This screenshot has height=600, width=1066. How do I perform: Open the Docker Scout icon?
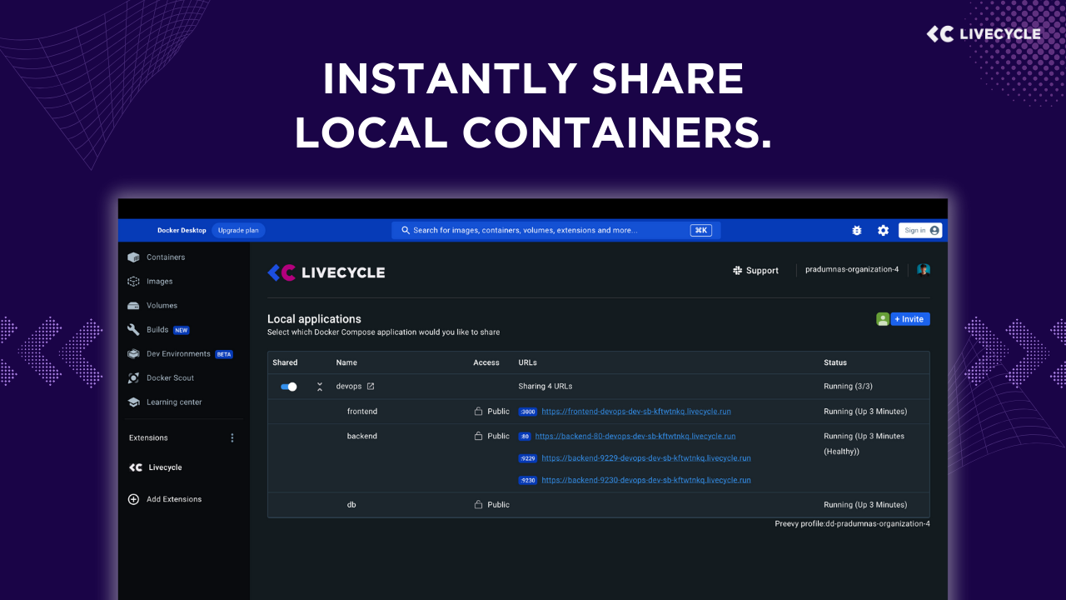133,378
